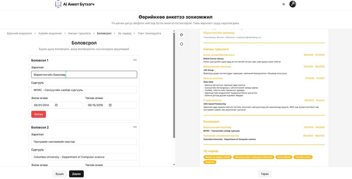Screen dimensions: 352x179
Task: Click the Гарах exit button
Action: point(265,174)
